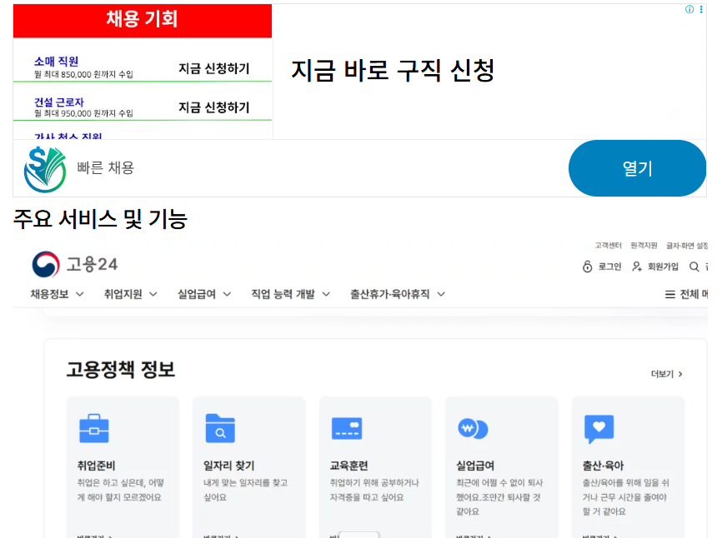Click the 취업준비 briefcase icon
Screen dimensions: 722x538
pyautogui.click(x=94, y=428)
